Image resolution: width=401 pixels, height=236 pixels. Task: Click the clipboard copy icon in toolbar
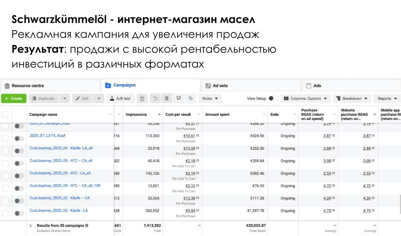point(142,98)
